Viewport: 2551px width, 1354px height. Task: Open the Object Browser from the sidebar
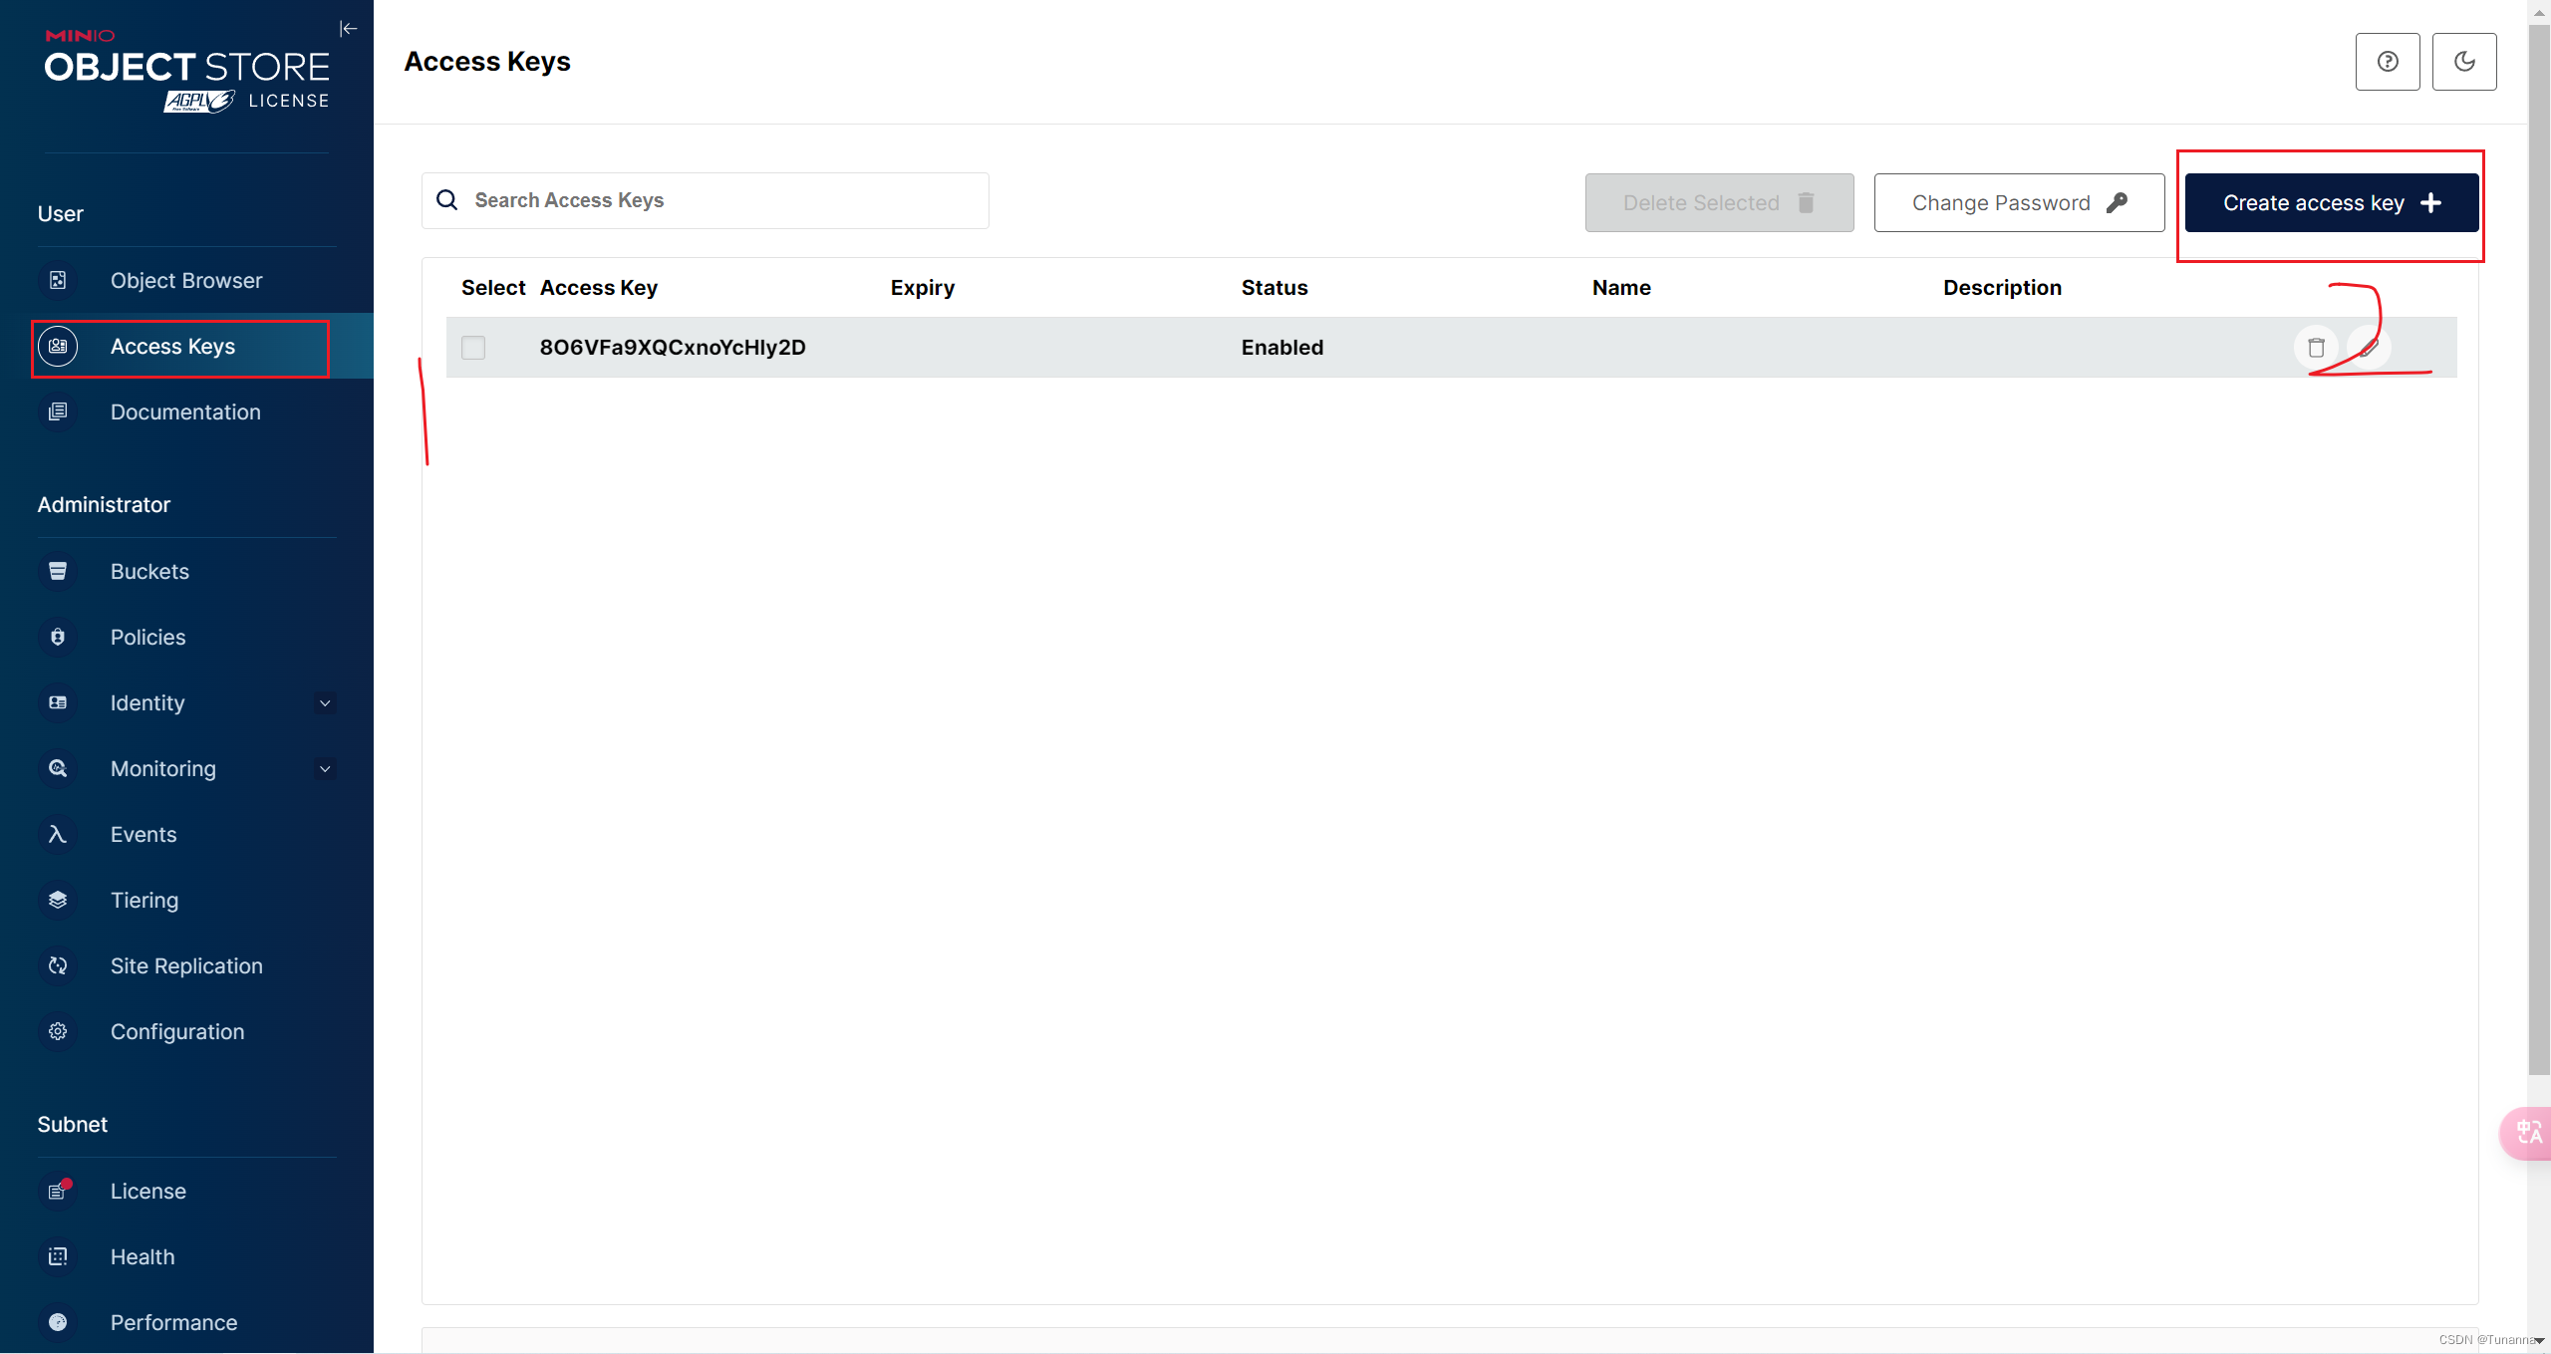(x=185, y=280)
